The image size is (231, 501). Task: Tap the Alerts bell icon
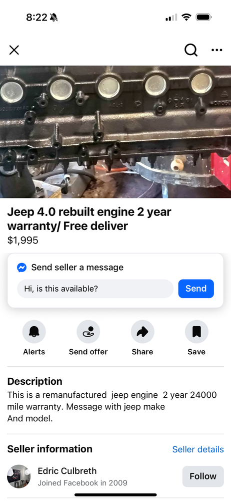34,332
